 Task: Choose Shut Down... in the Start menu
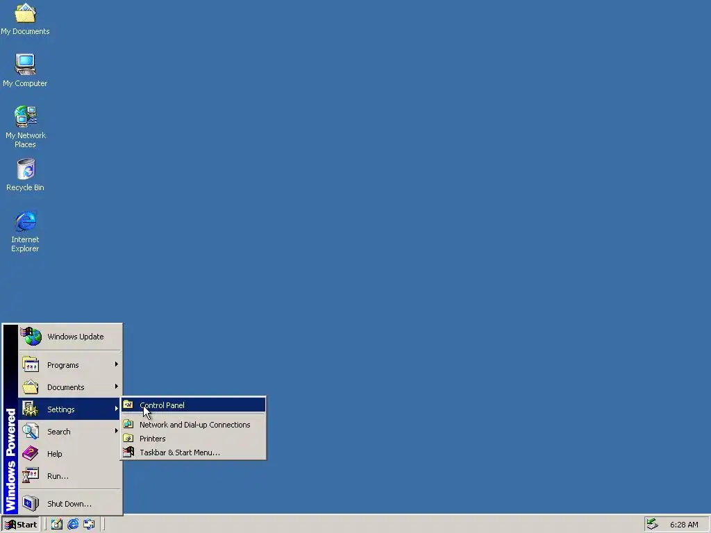[70, 504]
